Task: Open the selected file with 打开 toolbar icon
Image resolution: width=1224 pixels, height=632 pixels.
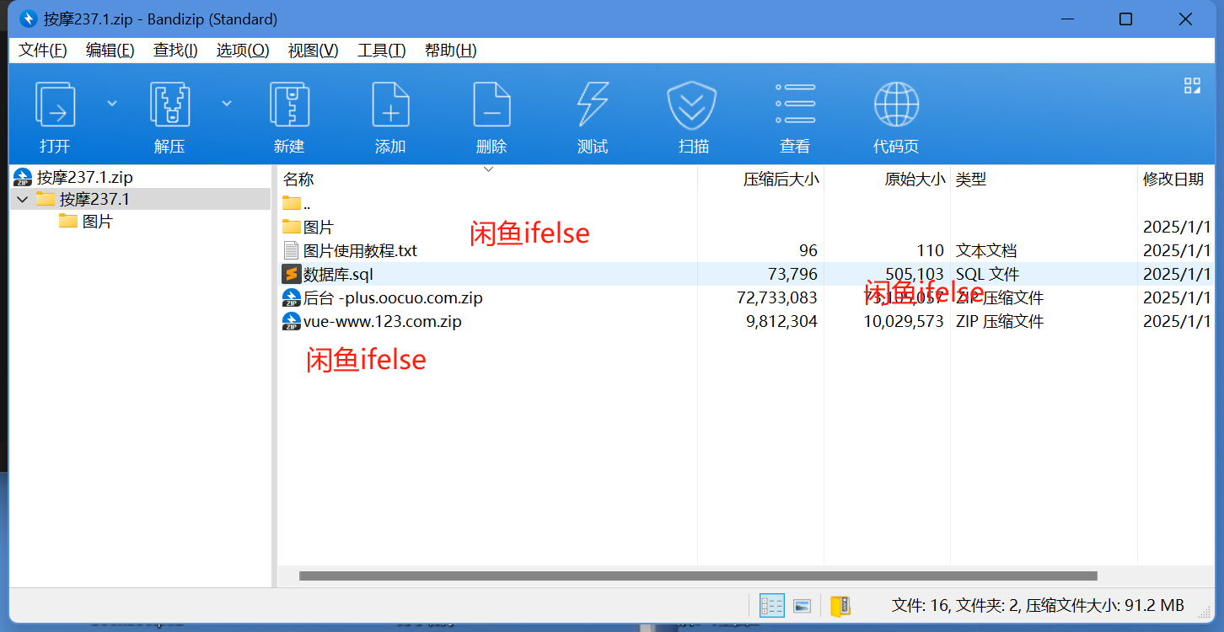Action: 54,114
